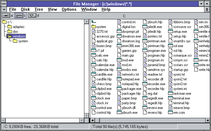
Task: Select system.ini document icon
Action: coord(170,88)
